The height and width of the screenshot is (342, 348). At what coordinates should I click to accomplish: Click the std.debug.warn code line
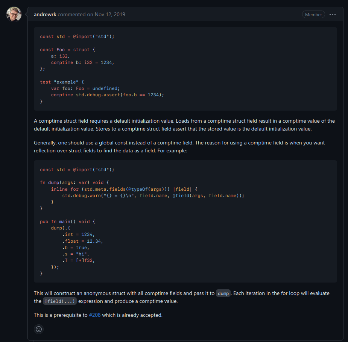pos(153,196)
